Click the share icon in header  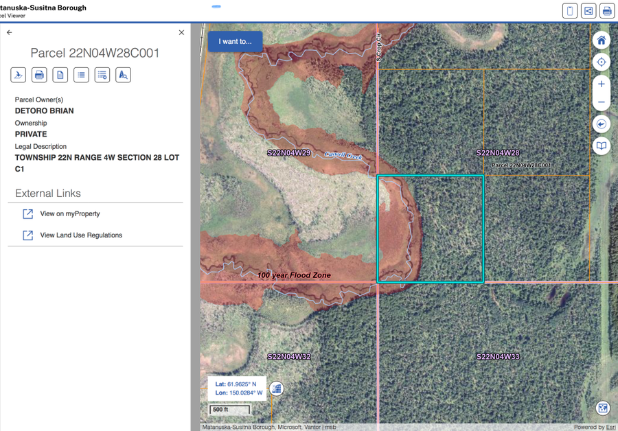tap(588, 11)
